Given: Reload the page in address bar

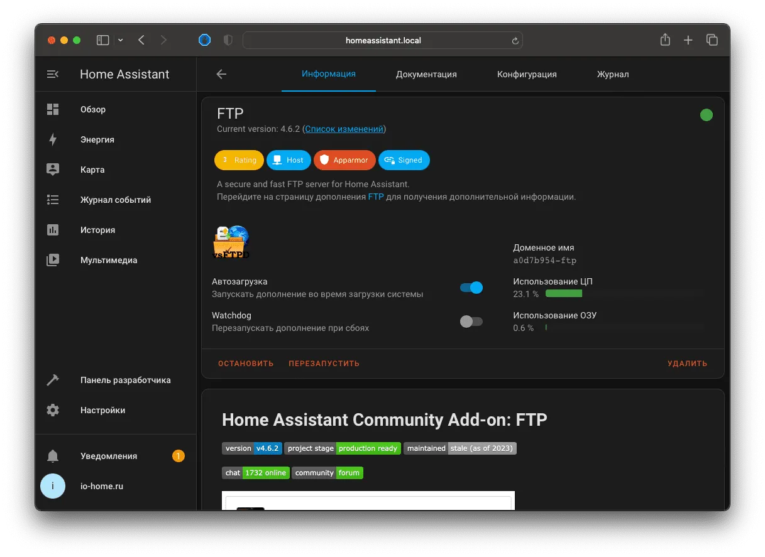Looking at the screenshot, I should pyautogui.click(x=515, y=41).
